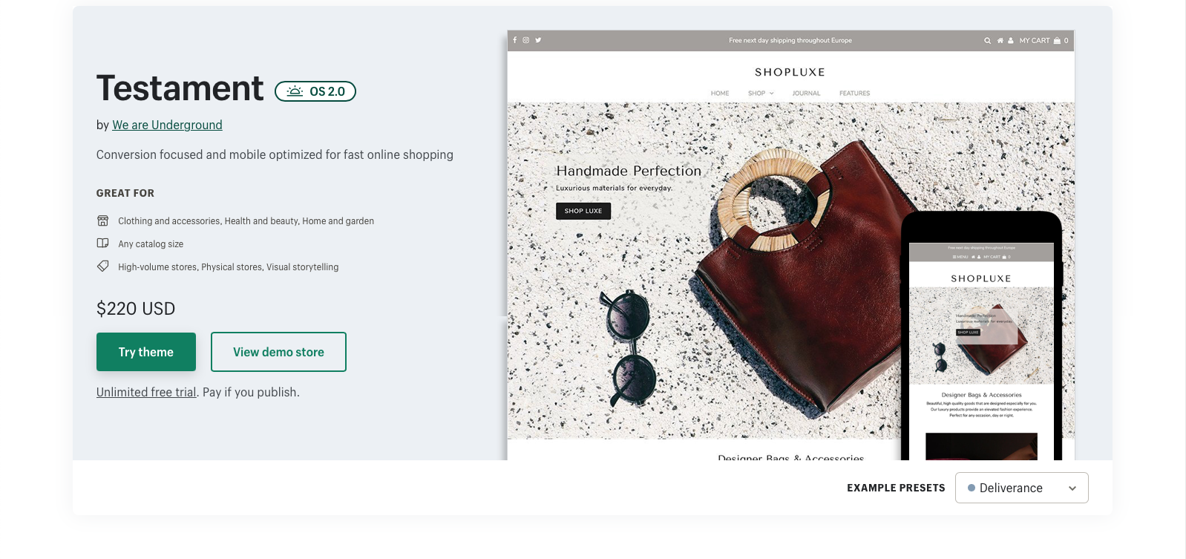The image size is (1186, 559).
Task: Click the chevron arrow on presets dropdown
Action: tap(1072, 488)
